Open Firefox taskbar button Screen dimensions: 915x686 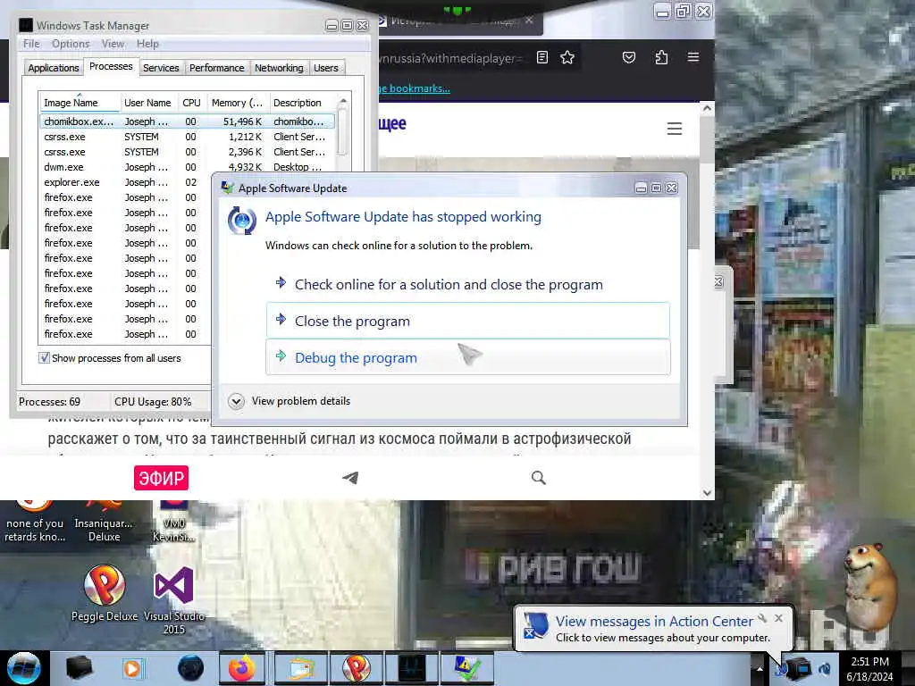[241, 668]
